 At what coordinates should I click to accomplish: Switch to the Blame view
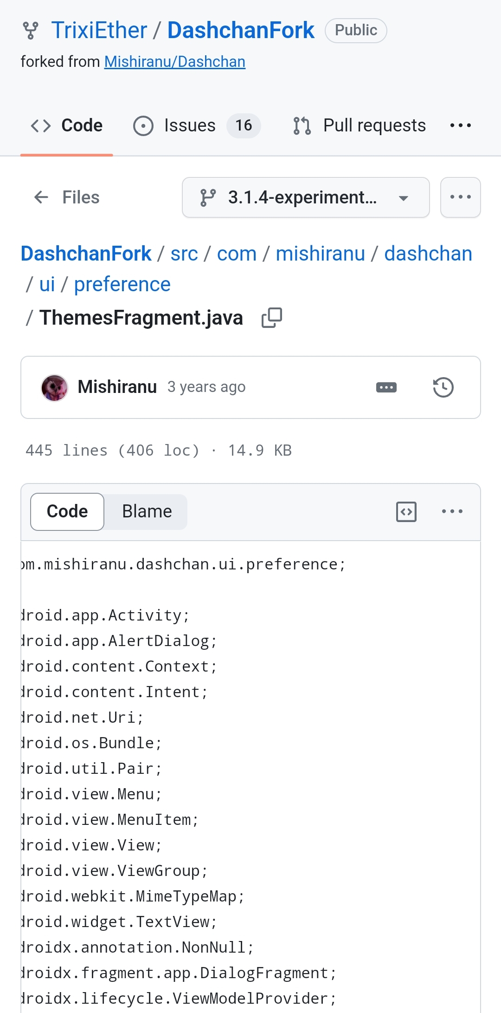click(x=147, y=512)
